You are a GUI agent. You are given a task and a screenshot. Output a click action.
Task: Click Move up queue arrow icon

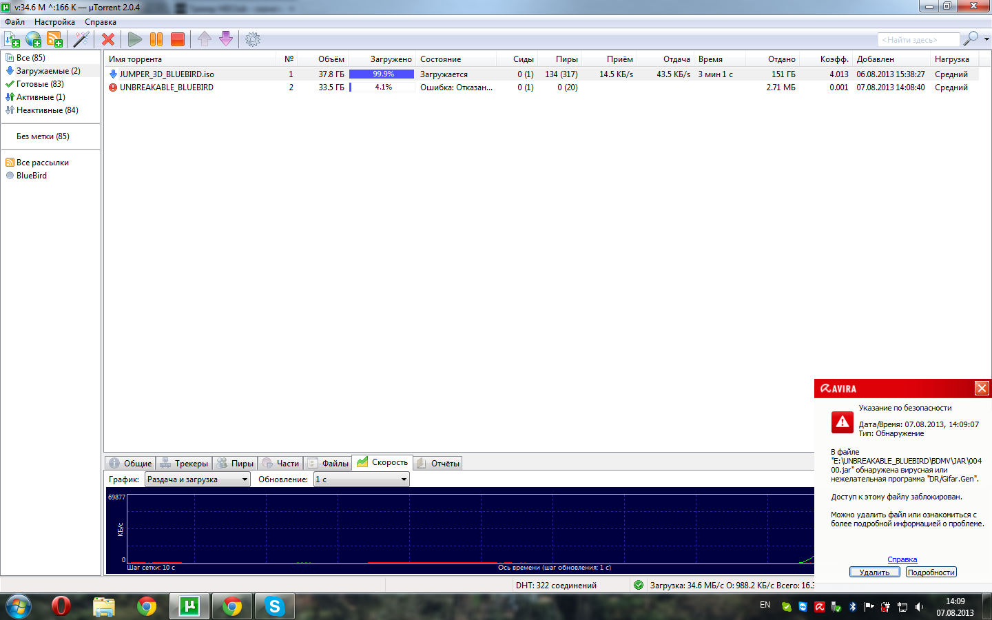[205, 39]
